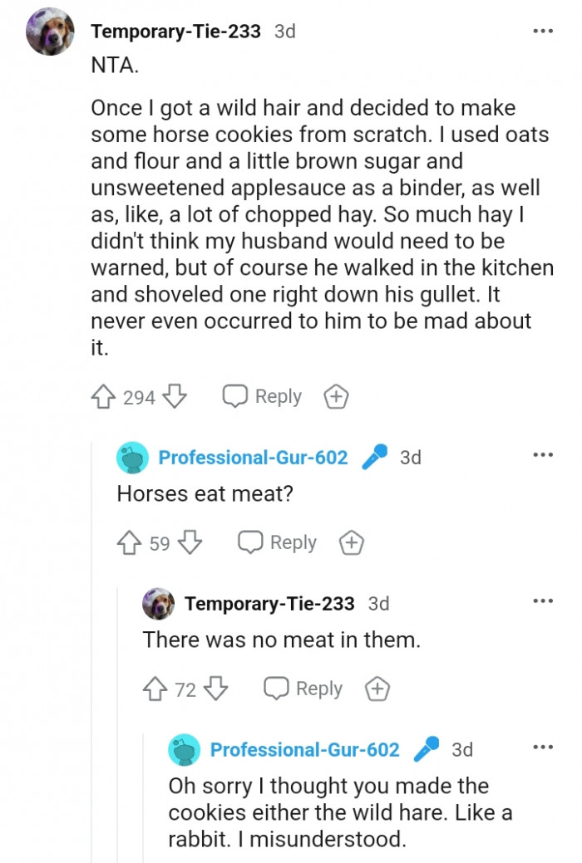Click the speech bubble icon on the top comment's Reply

(x=234, y=396)
